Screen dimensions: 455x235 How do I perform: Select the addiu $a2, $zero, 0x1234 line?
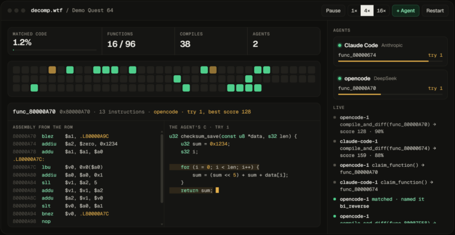click(x=65, y=144)
